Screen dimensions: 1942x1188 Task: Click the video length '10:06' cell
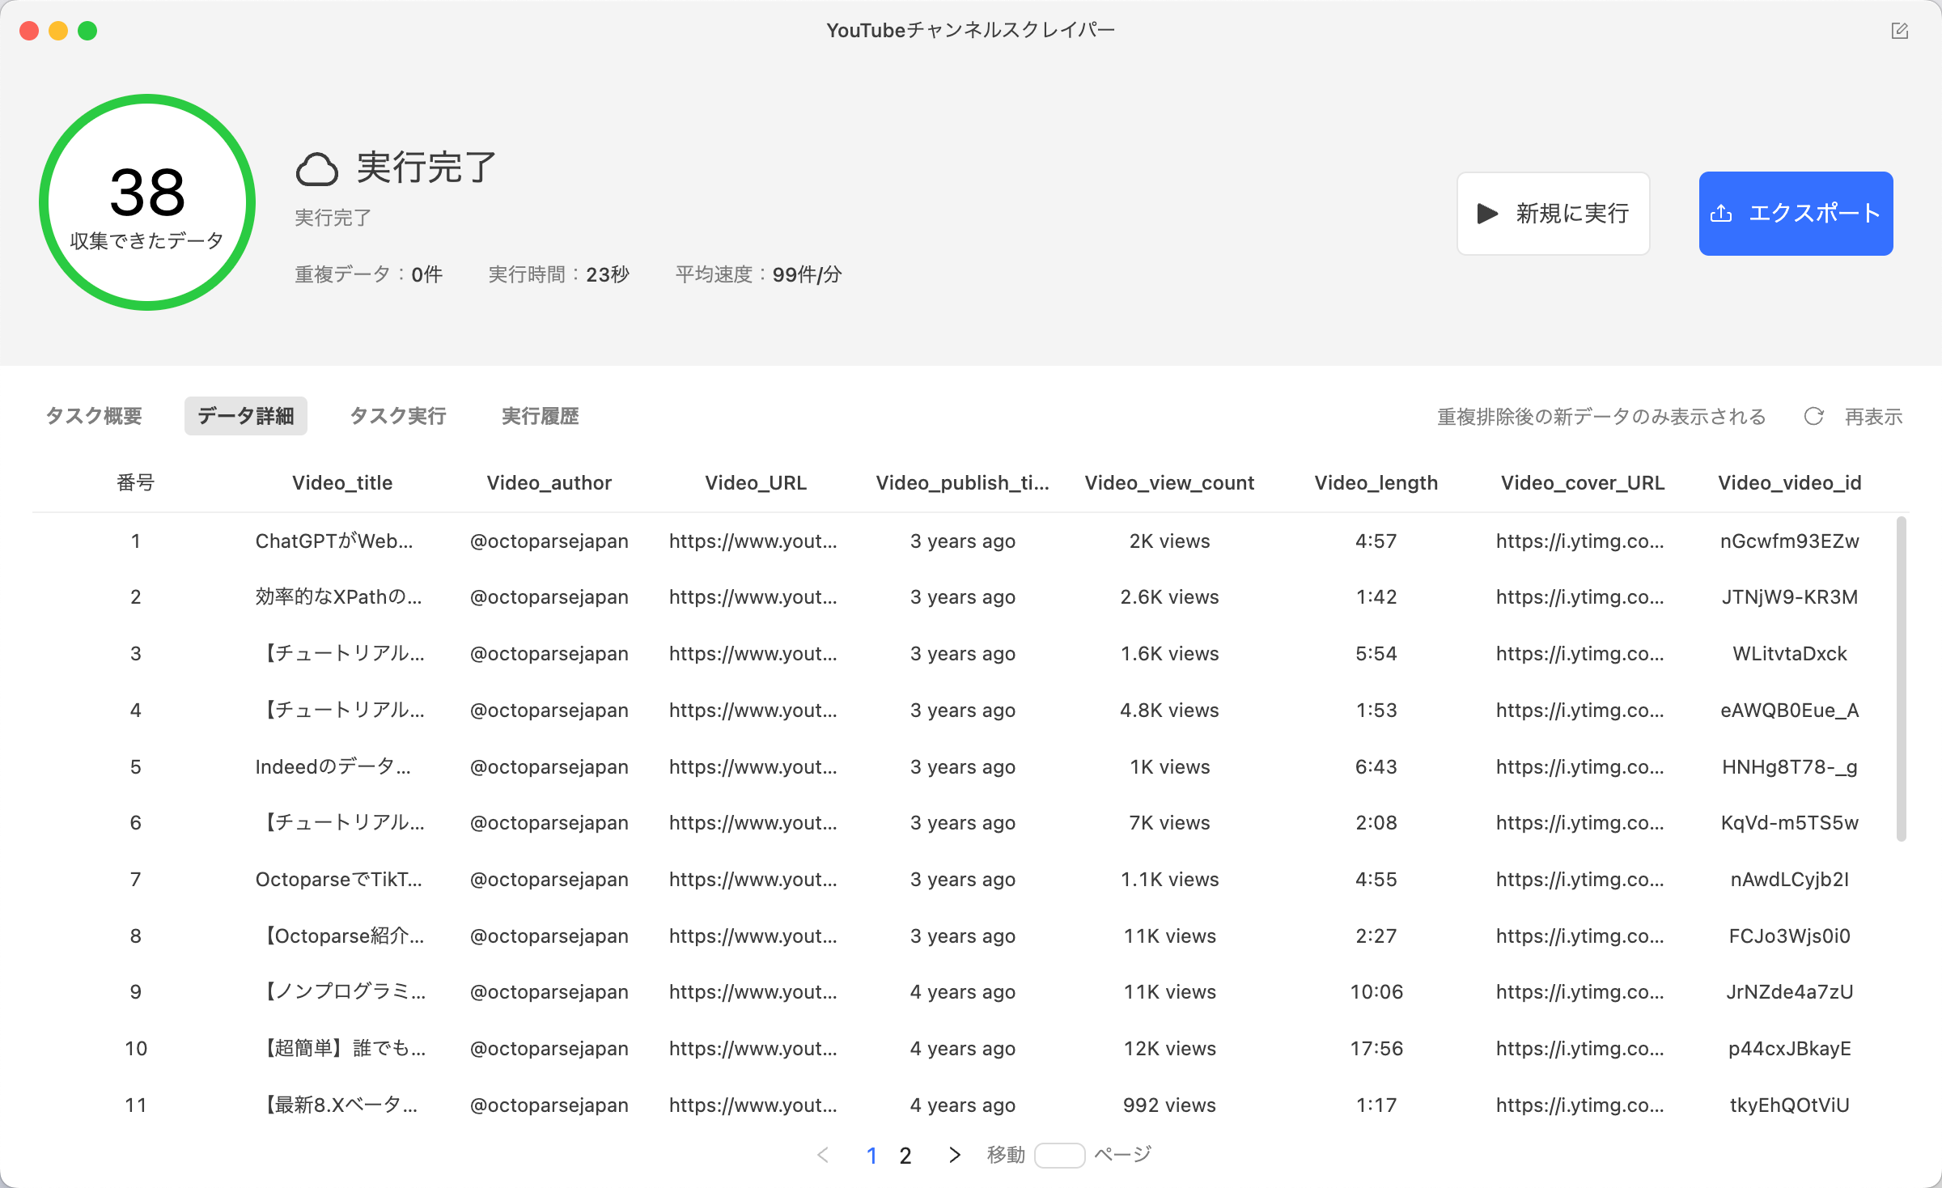pyautogui.click(x=1376, y=992)
